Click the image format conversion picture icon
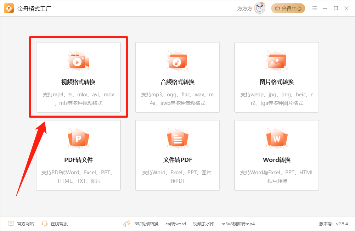Screen dimensions: 355x231 [277, 61]
